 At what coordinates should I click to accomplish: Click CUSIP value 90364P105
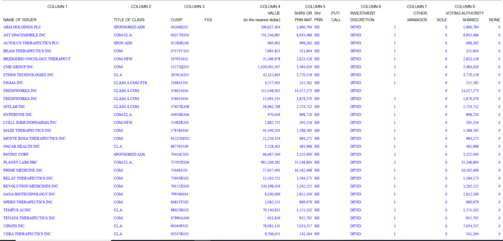point(180,226)
